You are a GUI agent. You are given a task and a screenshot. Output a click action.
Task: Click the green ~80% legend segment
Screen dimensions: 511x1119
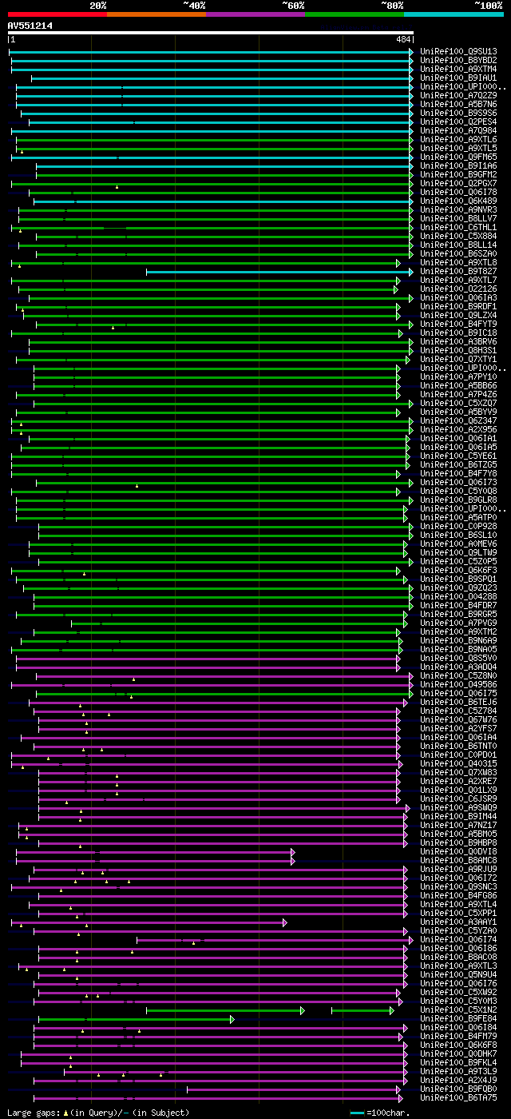pyautogui.click(x=355, y=14)
